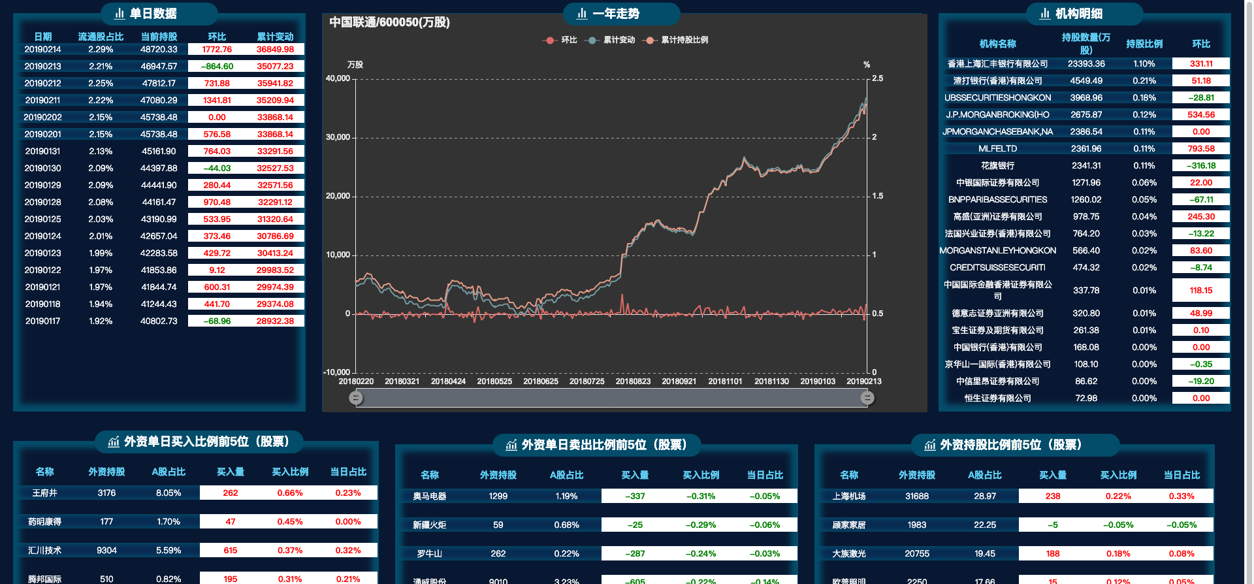Click the chart icon beside 外资单日卖出比例前5位

511,445
